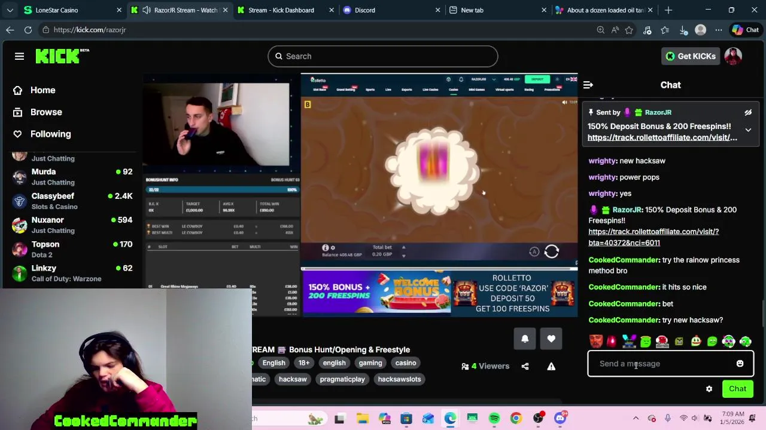
Task: Open the Kick hamburger menu
Action: pyautogui.click(x=19, y=56)
